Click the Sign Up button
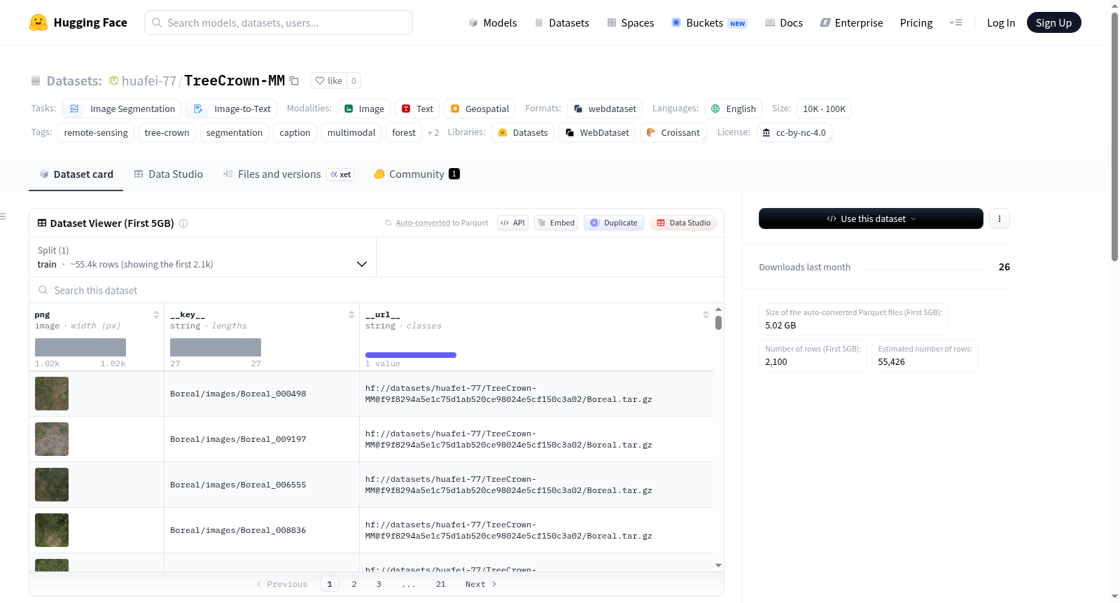This screenshot has width=1120, height=603. click(1053, 22)
